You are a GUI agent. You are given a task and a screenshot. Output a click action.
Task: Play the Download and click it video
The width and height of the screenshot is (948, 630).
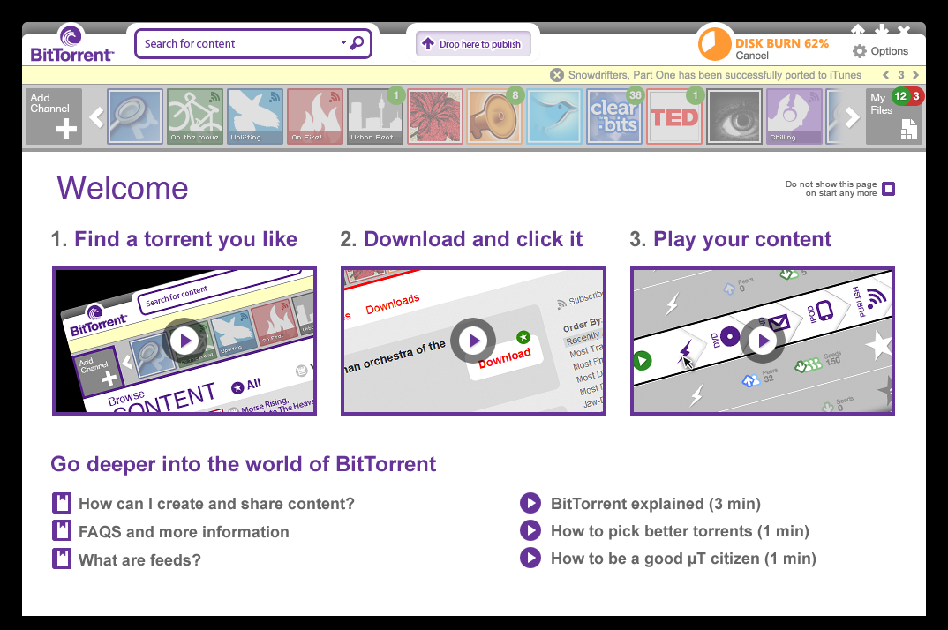(x=473, y=341)
